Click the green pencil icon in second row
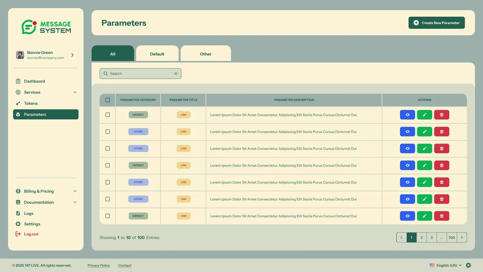Image resolution: width=483 pixels, height=272 pixels. pos(425,132)
